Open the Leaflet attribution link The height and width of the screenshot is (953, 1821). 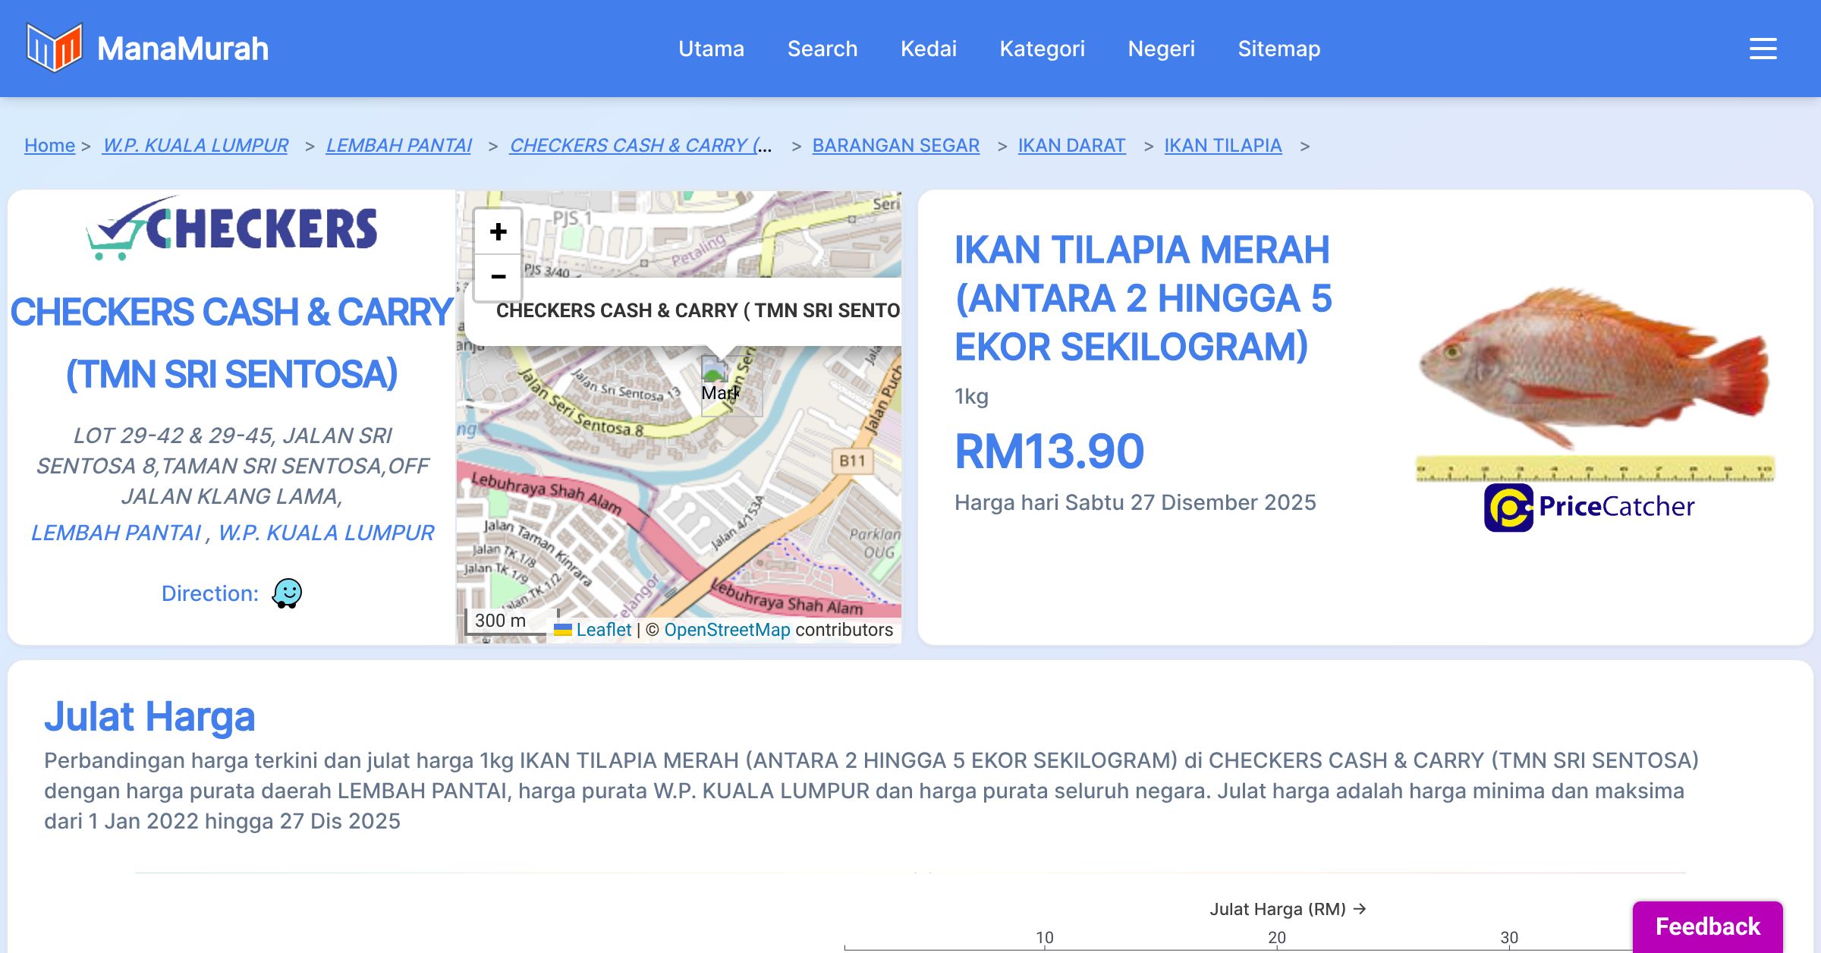click(603, 630)
